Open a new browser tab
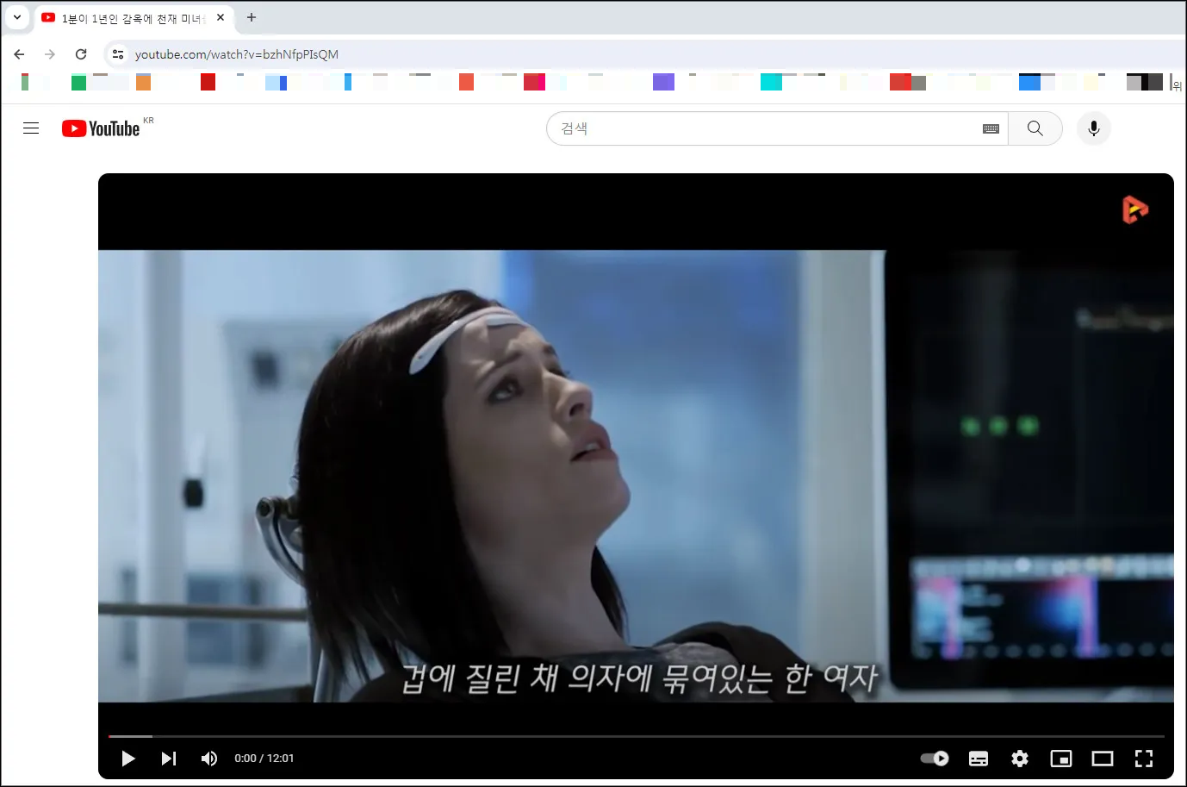 (252, 17)
